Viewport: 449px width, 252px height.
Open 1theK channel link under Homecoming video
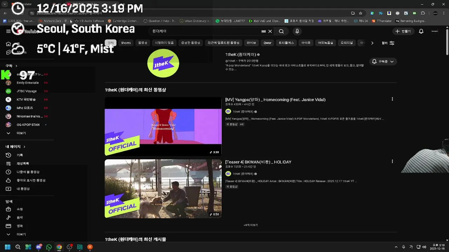pos(243,112)
